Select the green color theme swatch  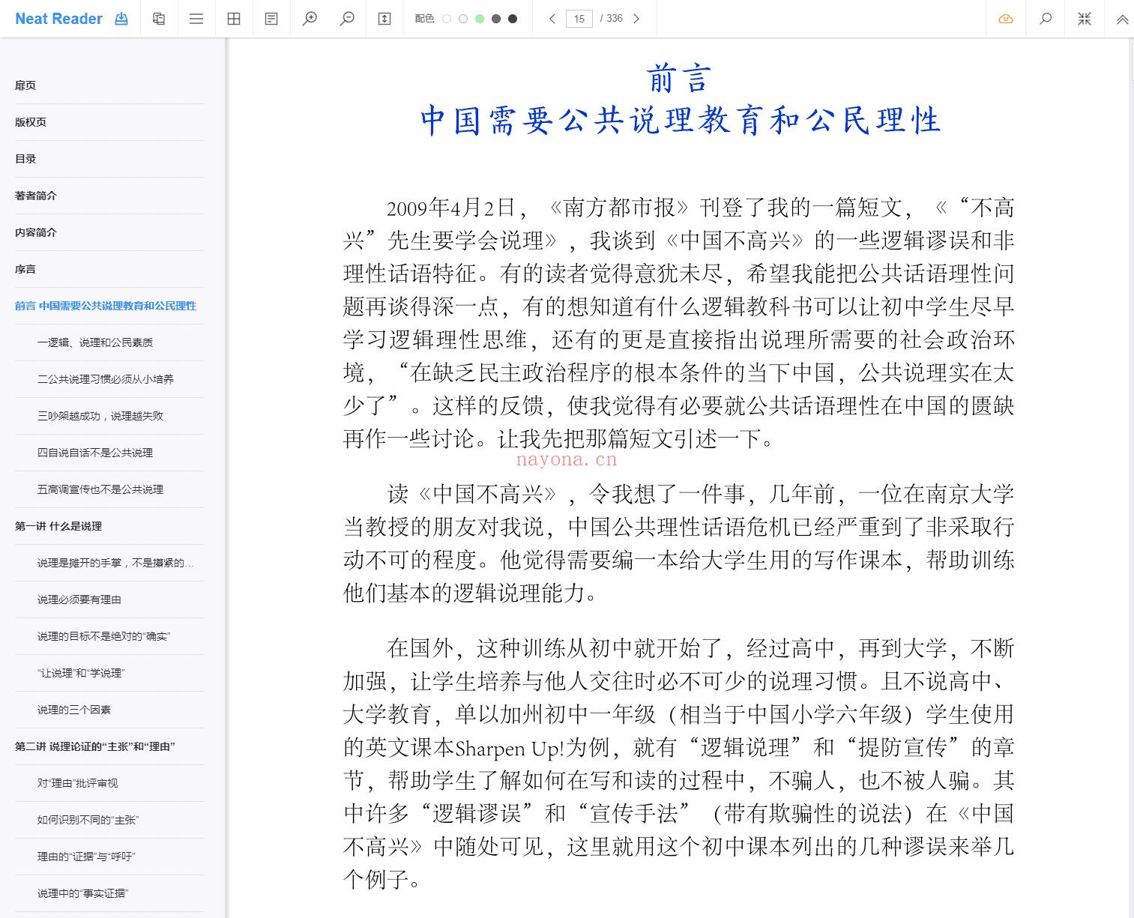480,19
